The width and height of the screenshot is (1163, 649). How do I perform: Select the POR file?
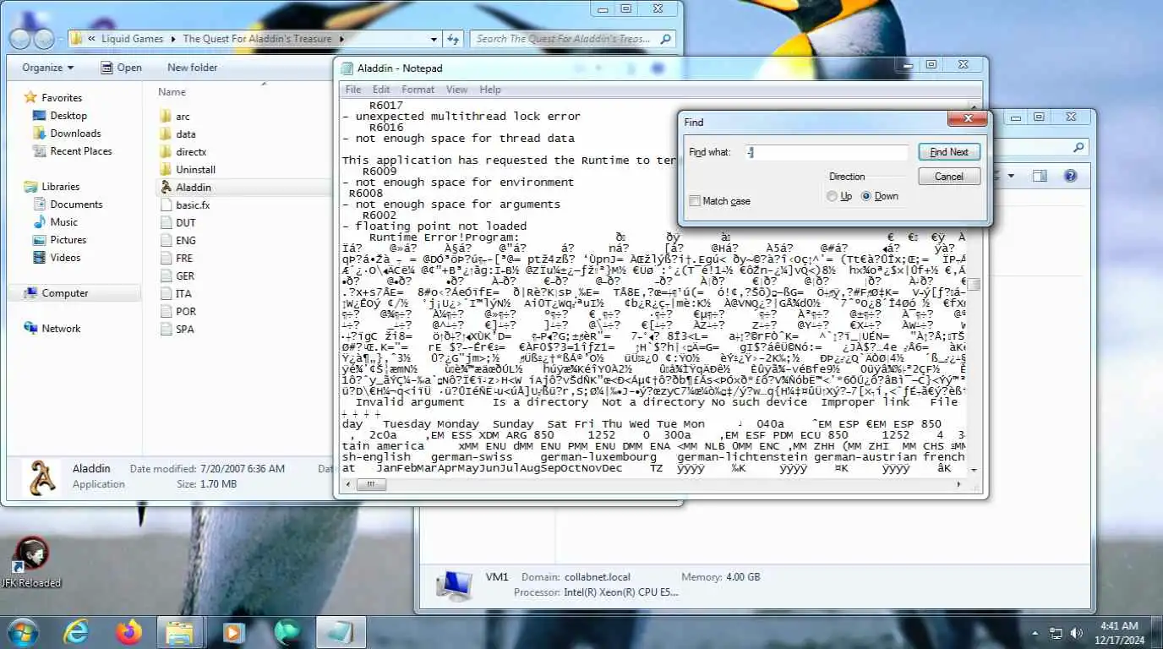[x=185, y=312]
